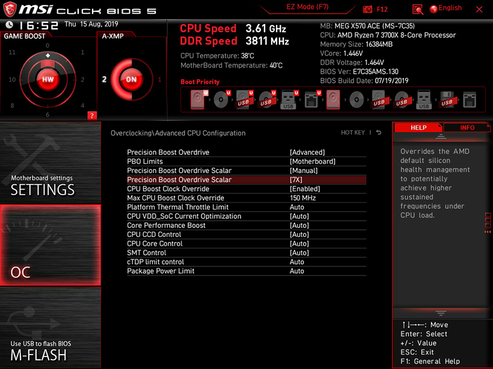Edit Package Power Limit Auto value
This screenshot has width=493, height=369.
pos(297,271)
